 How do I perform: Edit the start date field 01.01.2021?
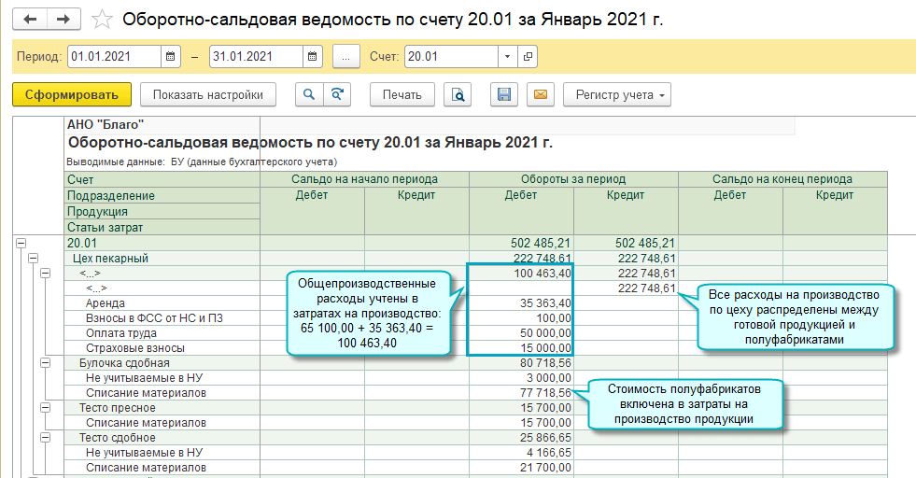pos(115,57)
